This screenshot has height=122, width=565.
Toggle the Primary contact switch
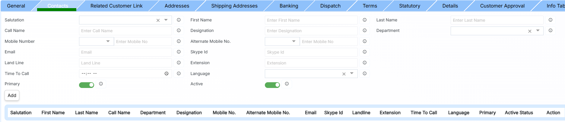pos(87,85)
